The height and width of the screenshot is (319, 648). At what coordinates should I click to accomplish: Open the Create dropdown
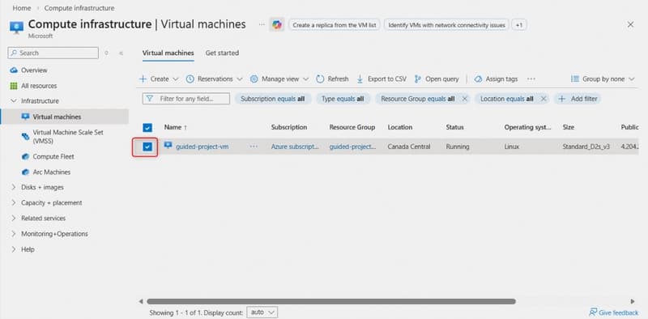pyautogui.click(x=159, y=79)
